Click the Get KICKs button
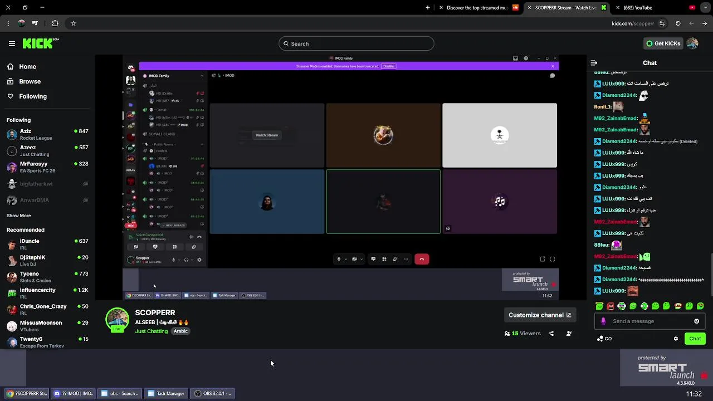Viewport: 713px width, 401px height. [663, 43]
